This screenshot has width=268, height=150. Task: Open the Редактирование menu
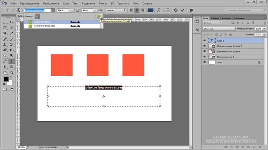pyautogui.click(x=29, y=3)
